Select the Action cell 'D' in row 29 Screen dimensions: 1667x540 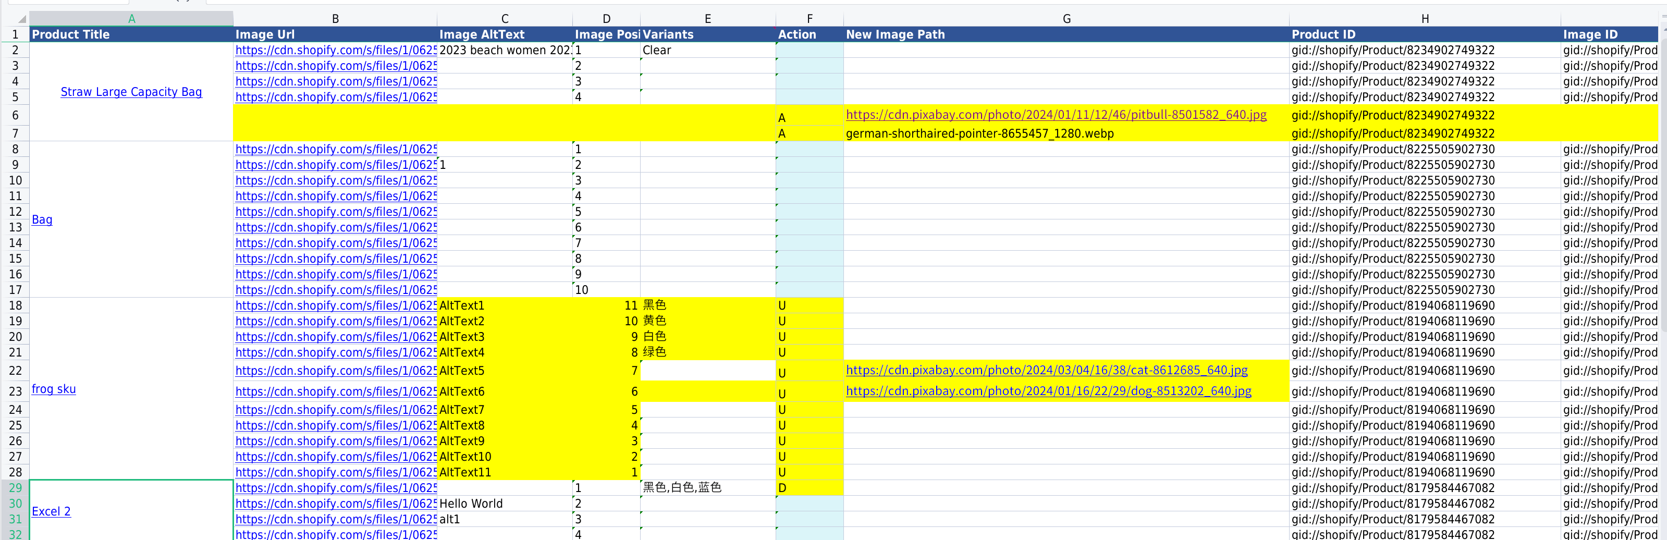pyautogui.click(x=810, y=488)
